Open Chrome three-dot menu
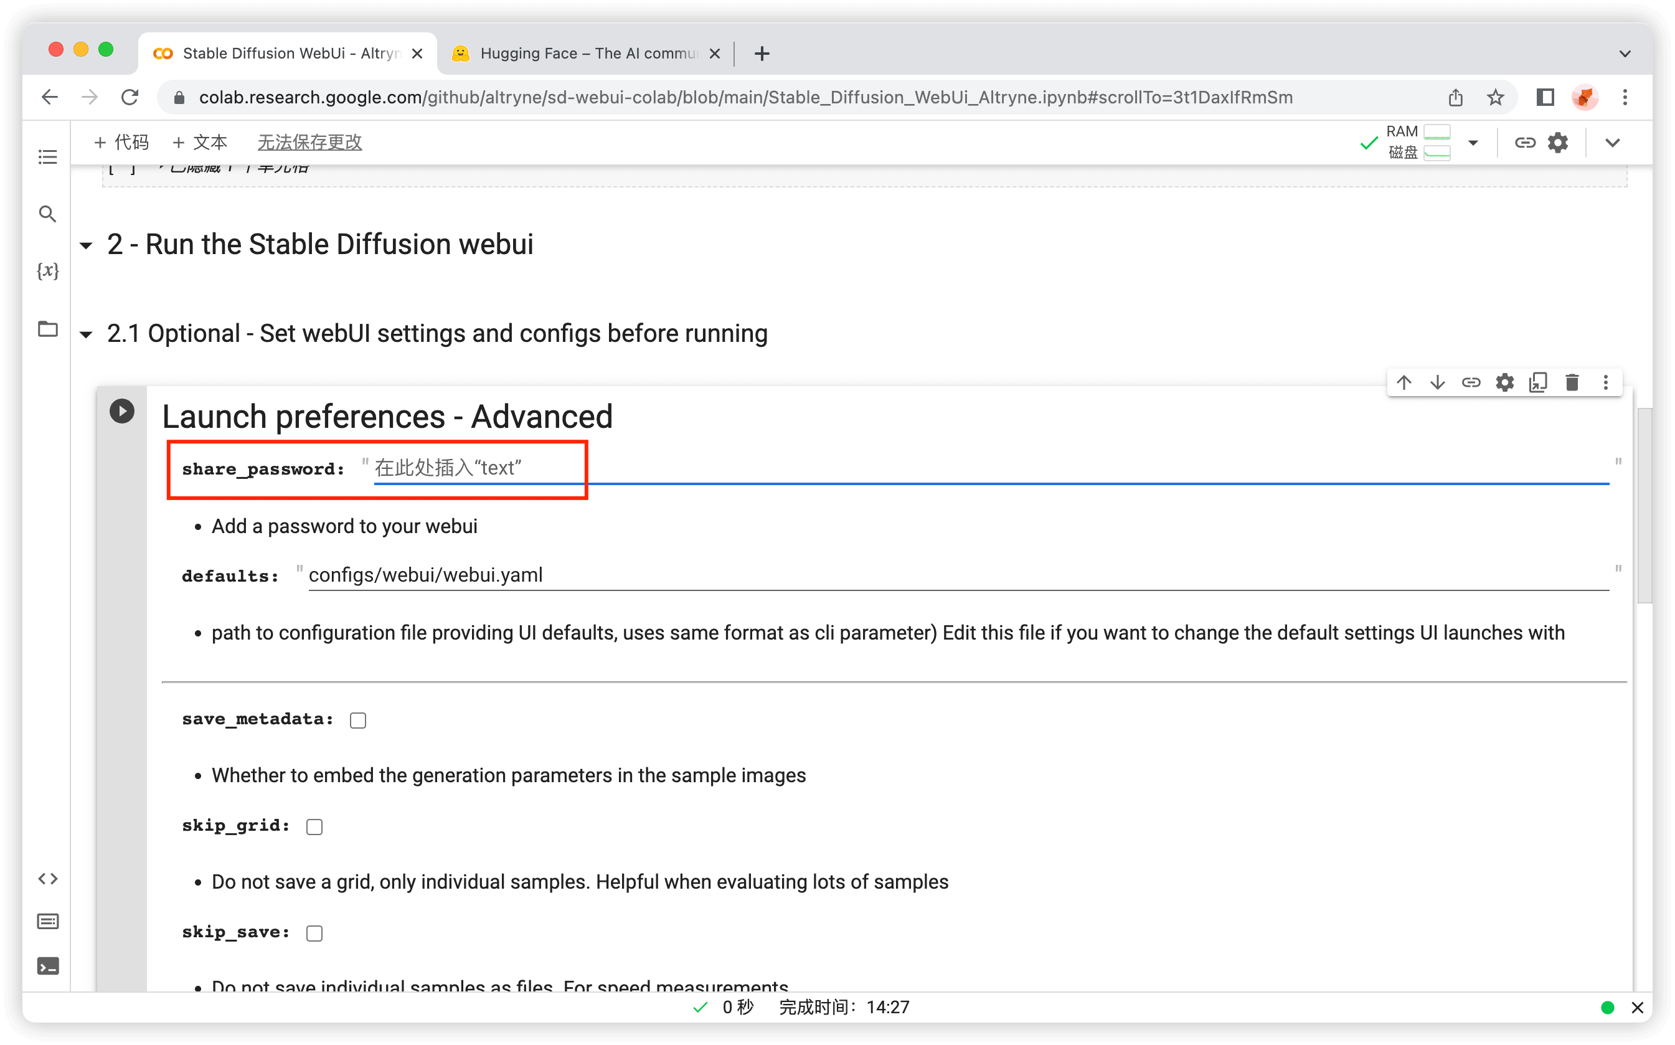This screenshot has height=1045, width=1675. coord(1625,97)
